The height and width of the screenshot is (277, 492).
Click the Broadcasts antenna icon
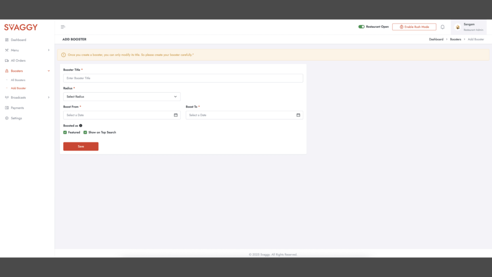pos(7,97)
